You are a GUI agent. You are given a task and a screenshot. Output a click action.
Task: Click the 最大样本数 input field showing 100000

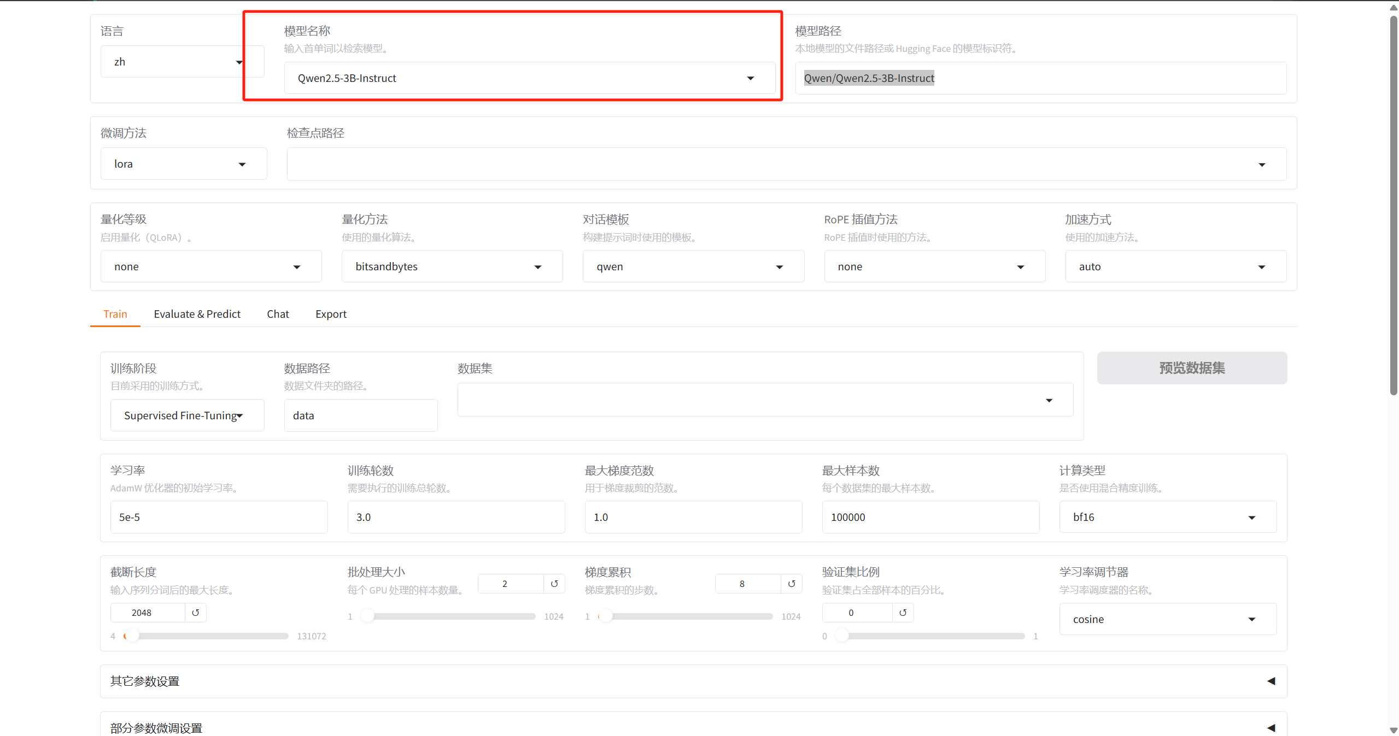931,517
